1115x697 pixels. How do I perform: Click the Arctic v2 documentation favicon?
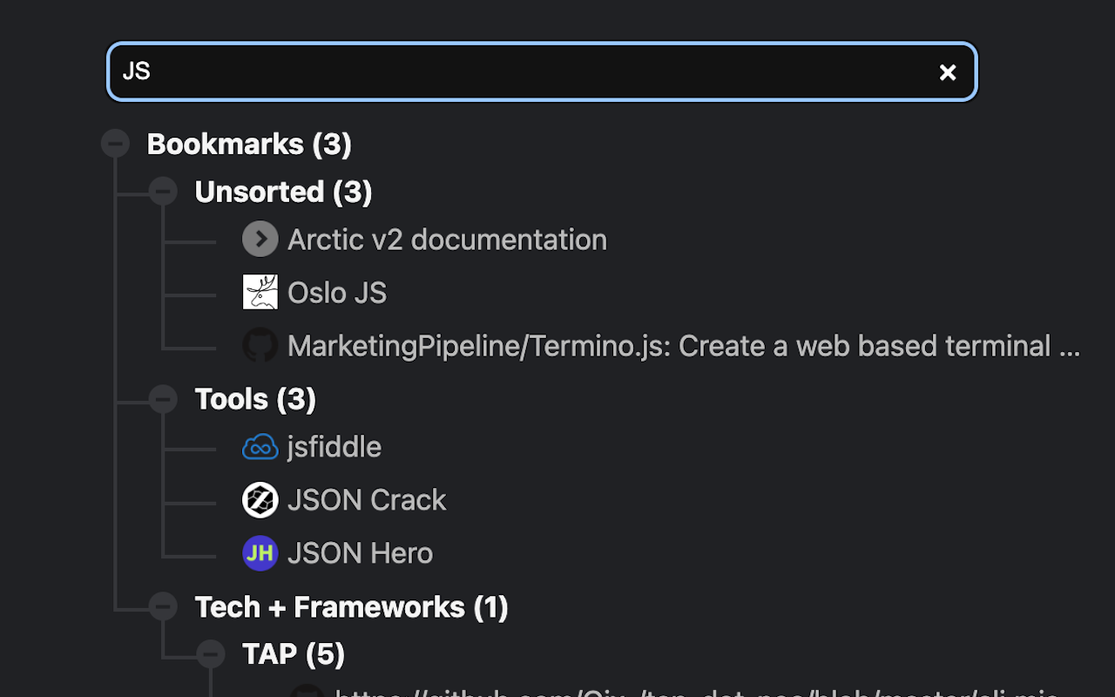point(260,240)
